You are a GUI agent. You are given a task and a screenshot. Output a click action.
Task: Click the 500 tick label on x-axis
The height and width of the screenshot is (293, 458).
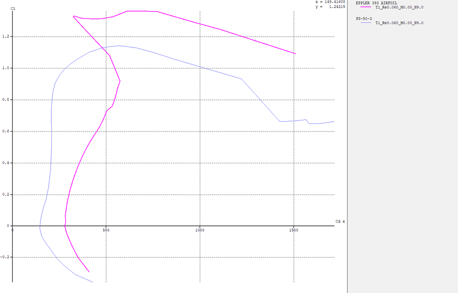pos(106,230)
